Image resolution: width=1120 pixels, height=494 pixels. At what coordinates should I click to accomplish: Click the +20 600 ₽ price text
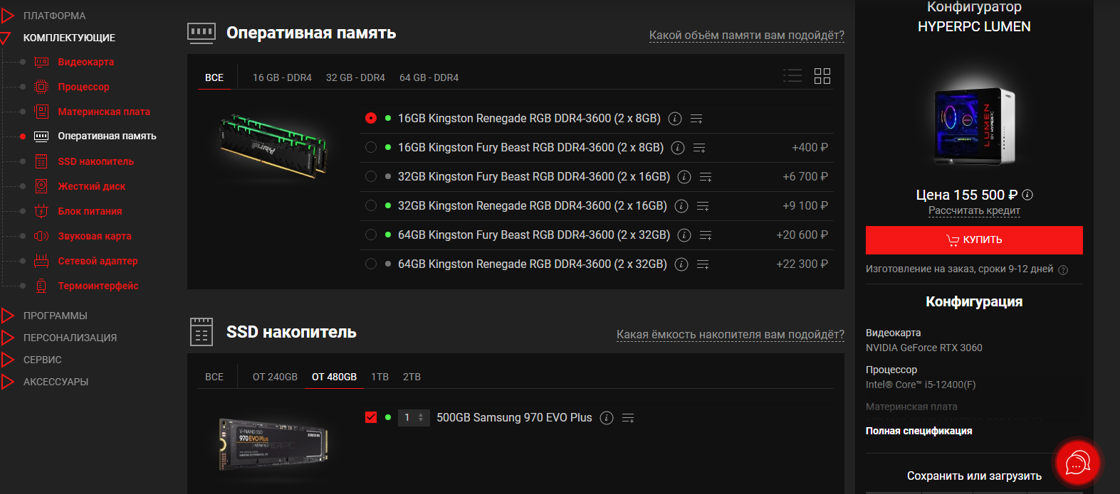[x=802, y=235]
